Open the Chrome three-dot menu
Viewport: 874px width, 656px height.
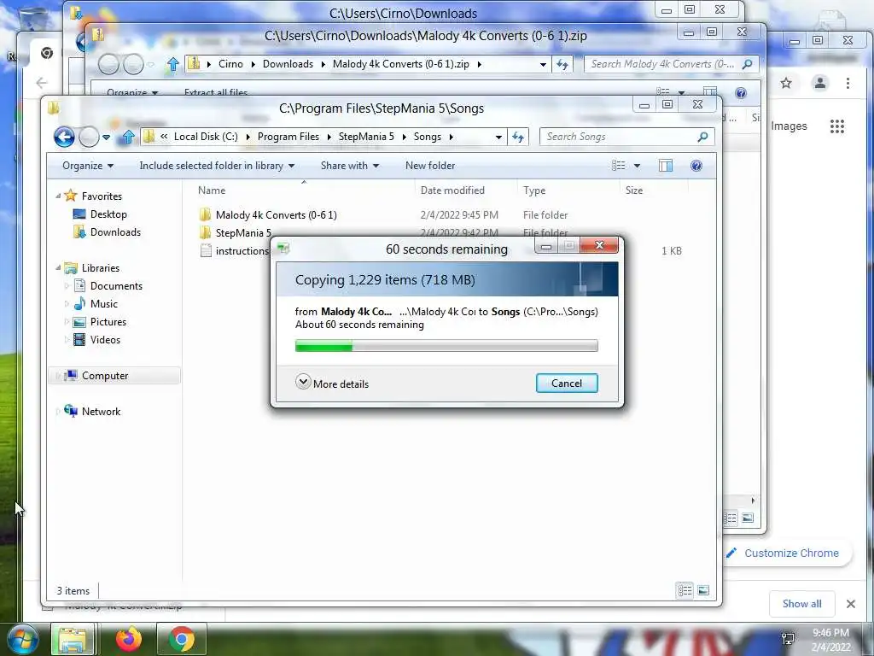pos(848,83)
